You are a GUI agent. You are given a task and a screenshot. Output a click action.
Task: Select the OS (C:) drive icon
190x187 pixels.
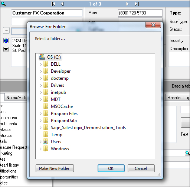coord(42,57)
